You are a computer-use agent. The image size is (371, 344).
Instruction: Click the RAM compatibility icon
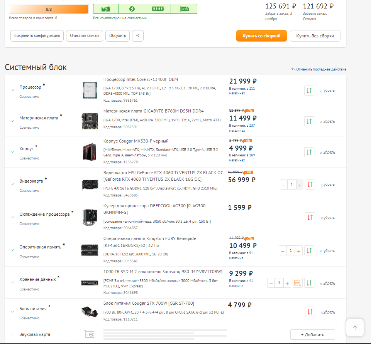click(x=158, y=9)
